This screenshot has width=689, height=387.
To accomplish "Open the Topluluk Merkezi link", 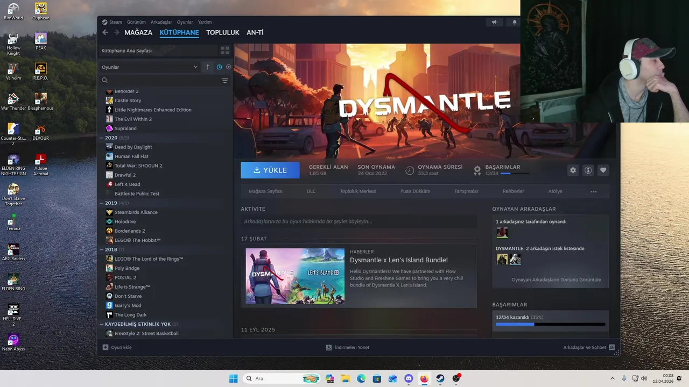I will [358, 191].
